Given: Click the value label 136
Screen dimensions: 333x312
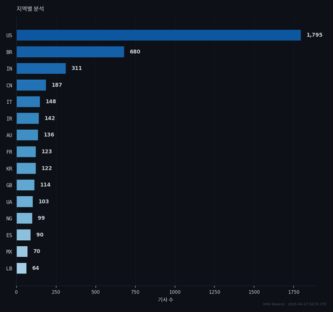Looking at the screenshot, I should (x=49, y=134).
